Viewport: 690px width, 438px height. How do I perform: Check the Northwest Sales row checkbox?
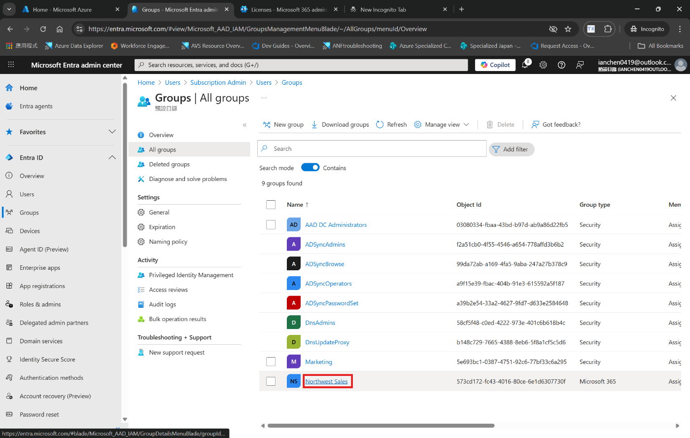point(271,381)
